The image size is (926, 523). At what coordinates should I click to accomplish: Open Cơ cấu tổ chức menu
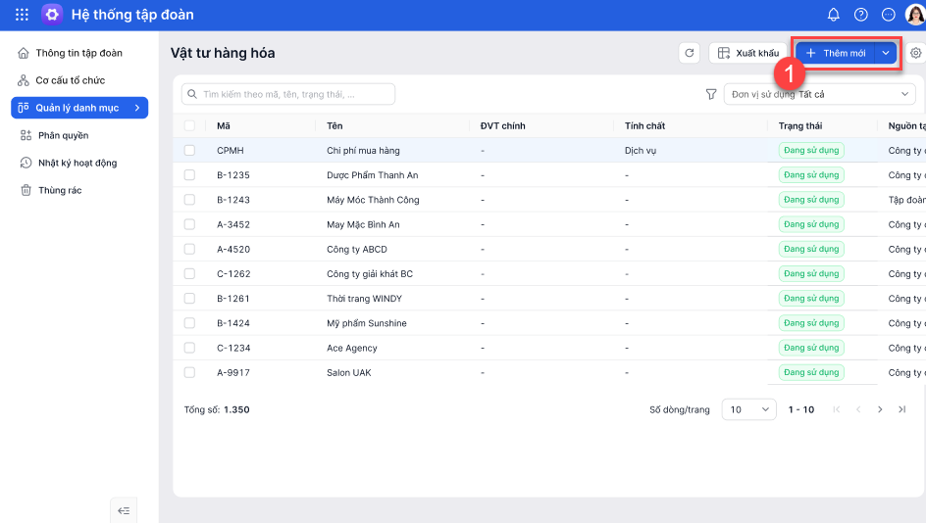click(70, 80)
